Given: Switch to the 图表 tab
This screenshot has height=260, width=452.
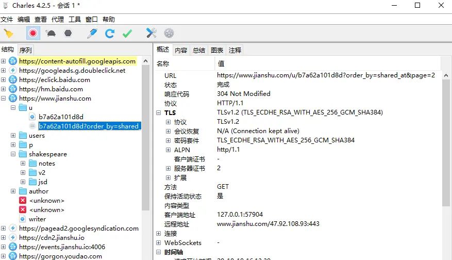Looking at the screenshot, I should pos(217,50).
